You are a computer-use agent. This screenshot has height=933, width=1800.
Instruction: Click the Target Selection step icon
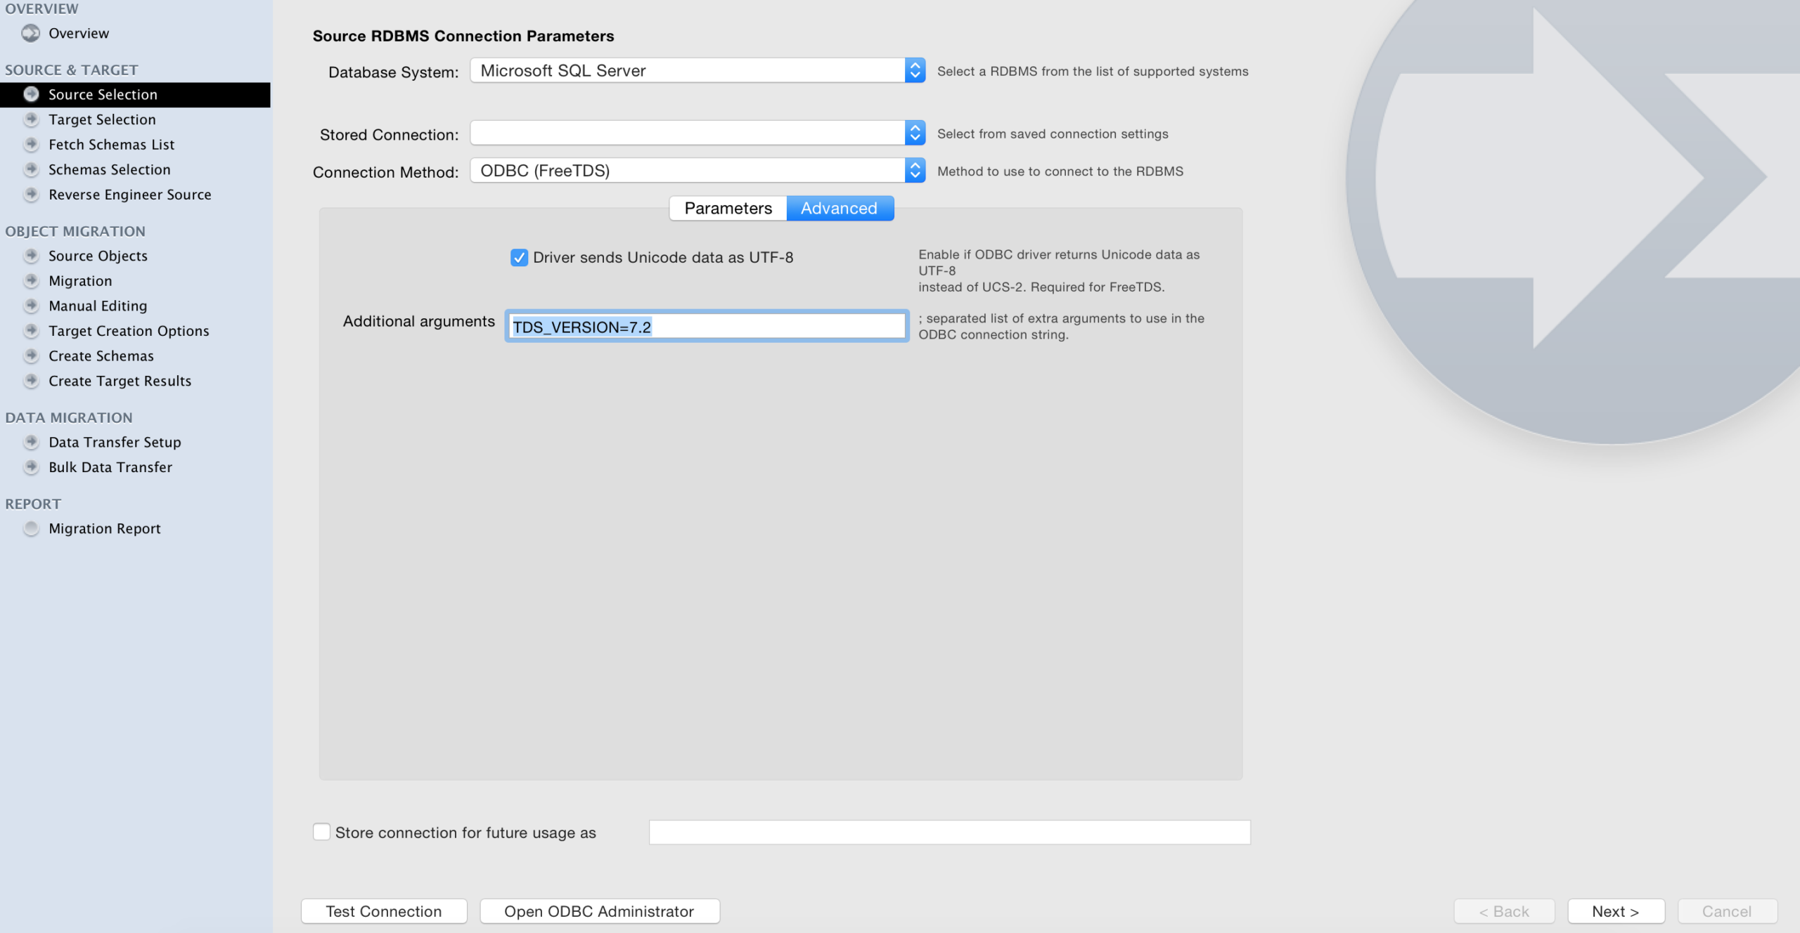[31, 119]
